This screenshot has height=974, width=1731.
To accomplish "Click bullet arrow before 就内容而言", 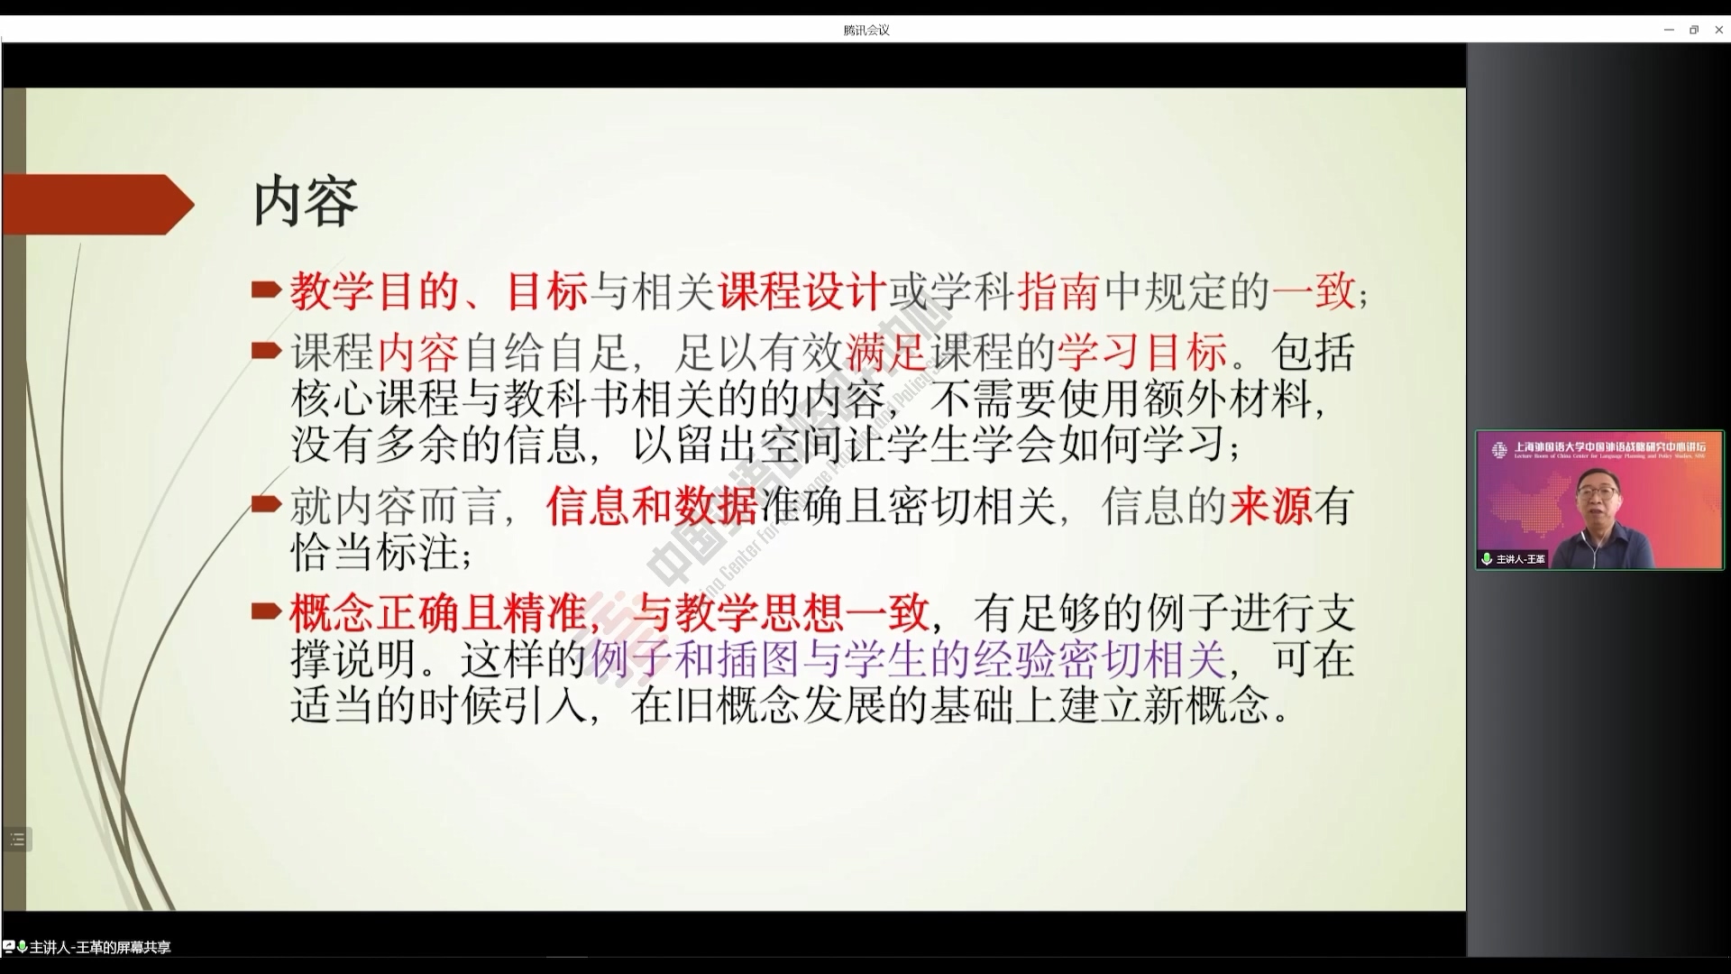I will [x=266, y=504].
